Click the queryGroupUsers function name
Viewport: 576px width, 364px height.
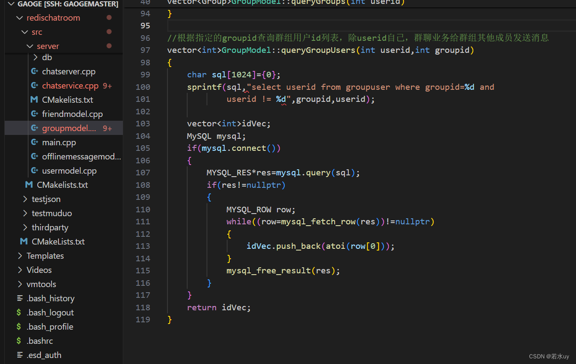click(318, 50)
